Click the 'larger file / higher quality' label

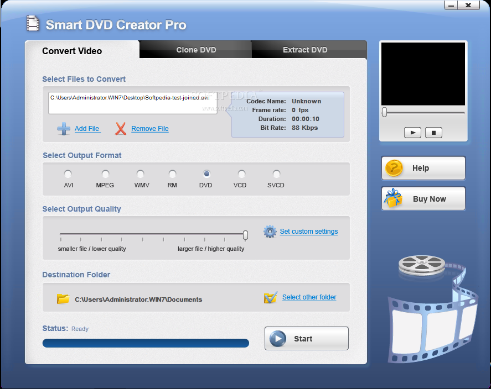[211, 249]
